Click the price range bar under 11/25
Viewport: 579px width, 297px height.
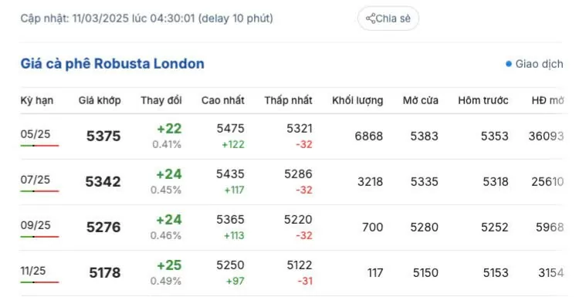point(39,282)
